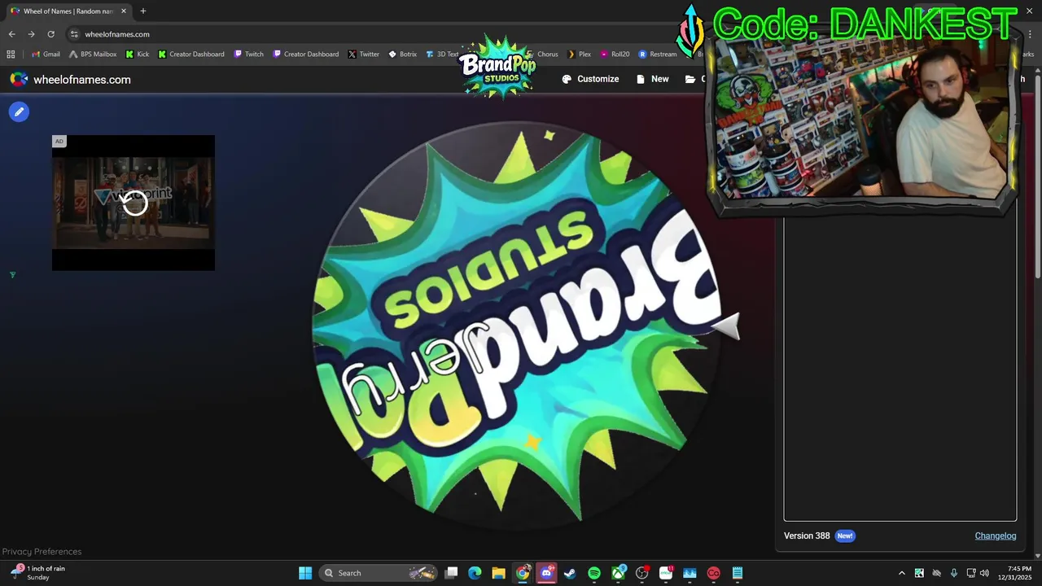Open the apps grid in bookmarks bar
The height and width of the screenshot is (586, 1042).
11,54
